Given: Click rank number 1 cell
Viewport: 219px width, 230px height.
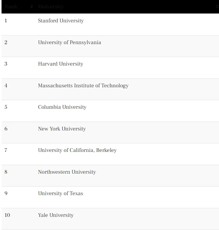Looking at the screenshot, I should point(6,21).
